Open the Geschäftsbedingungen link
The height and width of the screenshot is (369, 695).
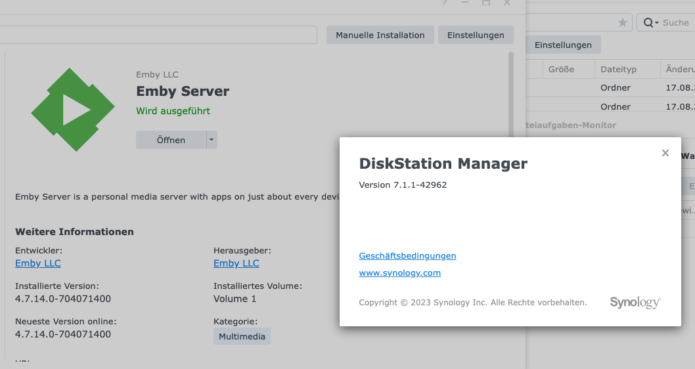(x=407, y=256)
